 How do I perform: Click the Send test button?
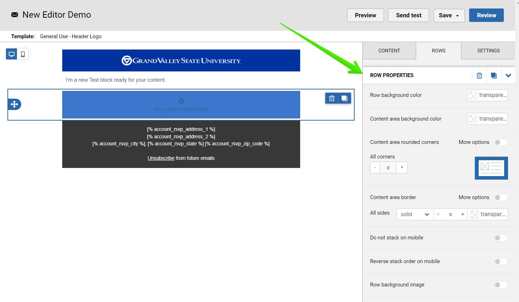tap(408, 15)
